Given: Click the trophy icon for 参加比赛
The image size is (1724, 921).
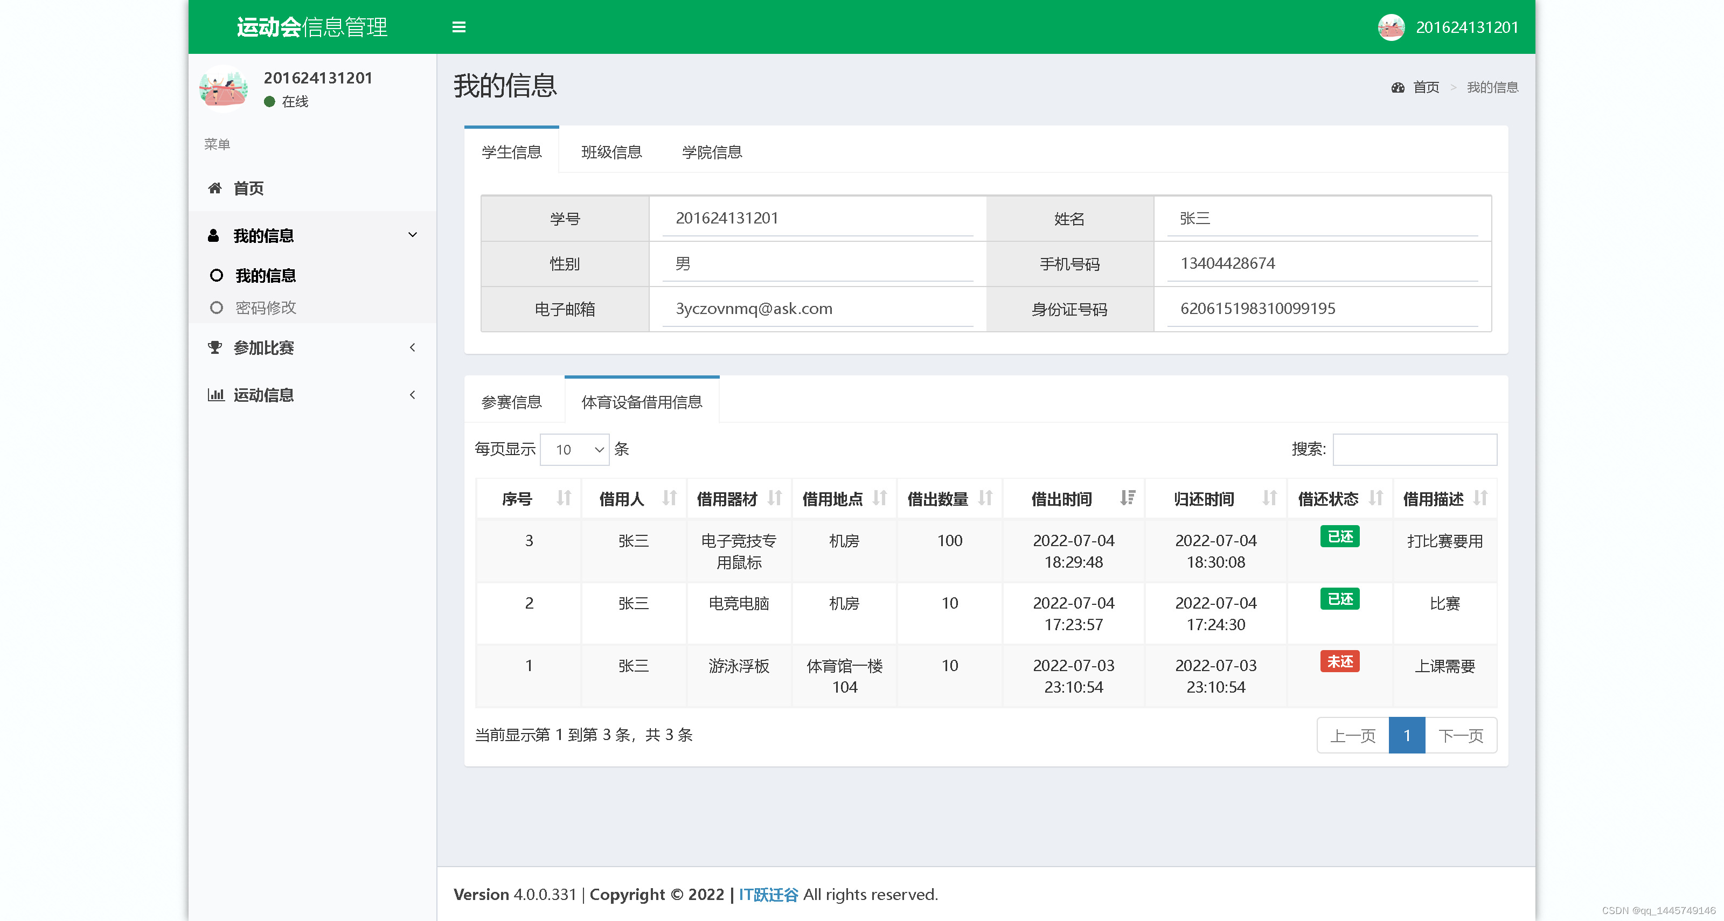Looking at the screenshot, I should click(x=215, y=347).
